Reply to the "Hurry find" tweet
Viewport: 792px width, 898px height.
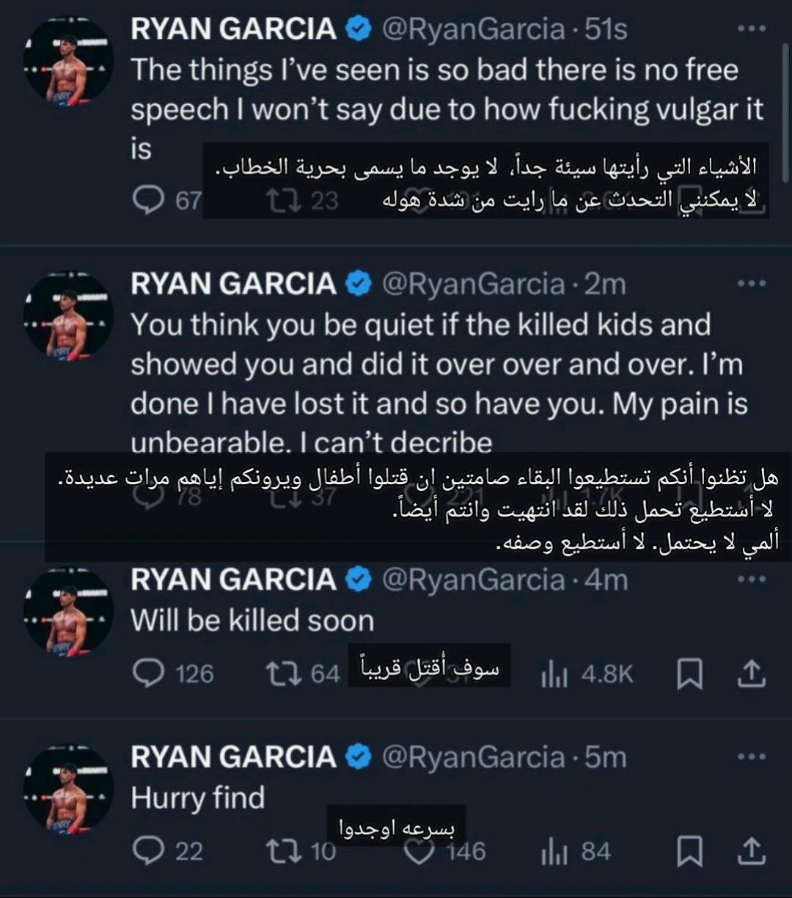150,851
